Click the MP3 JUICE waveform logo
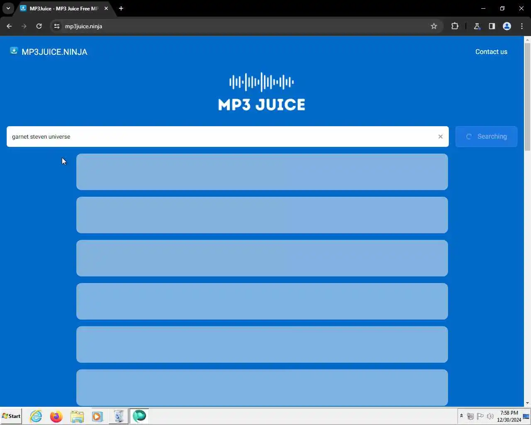Screen dimensions: 531x425 click(x=262, y=92)
